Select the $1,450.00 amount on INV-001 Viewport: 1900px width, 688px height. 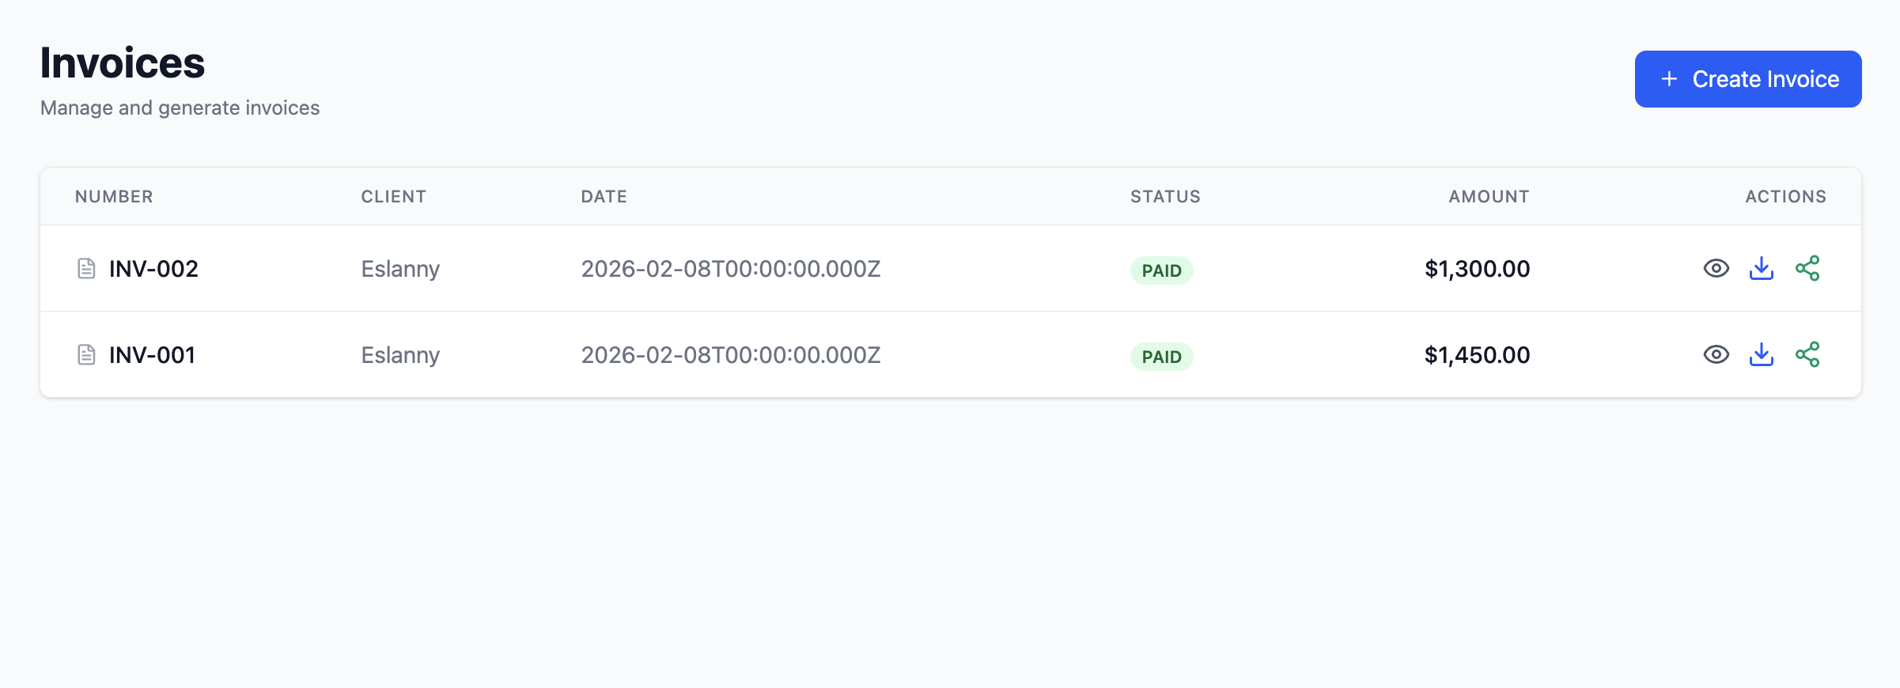pos(1476,355)
